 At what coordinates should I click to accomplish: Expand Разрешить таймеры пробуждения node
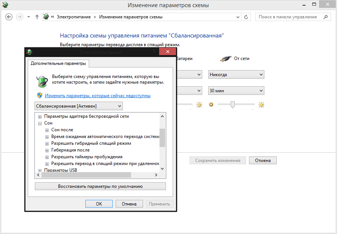[47, 157]
